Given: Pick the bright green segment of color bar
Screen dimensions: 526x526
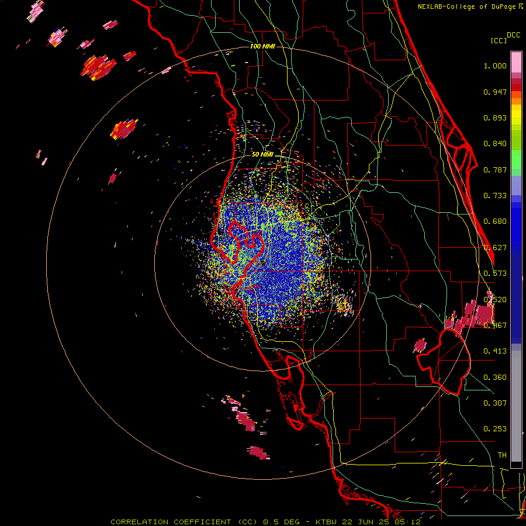Looking at the screenshot, I should pos(516,160).
